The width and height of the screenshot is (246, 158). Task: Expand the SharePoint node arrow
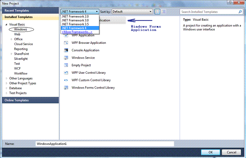click(x=11, y=54)
